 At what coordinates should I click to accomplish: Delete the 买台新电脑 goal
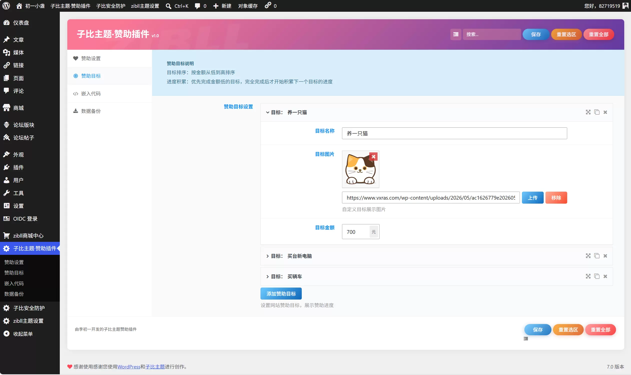(x=605, y=256)
